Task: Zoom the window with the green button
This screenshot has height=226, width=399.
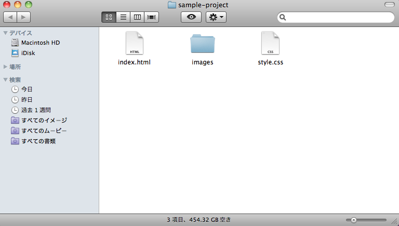Action: 29,5
